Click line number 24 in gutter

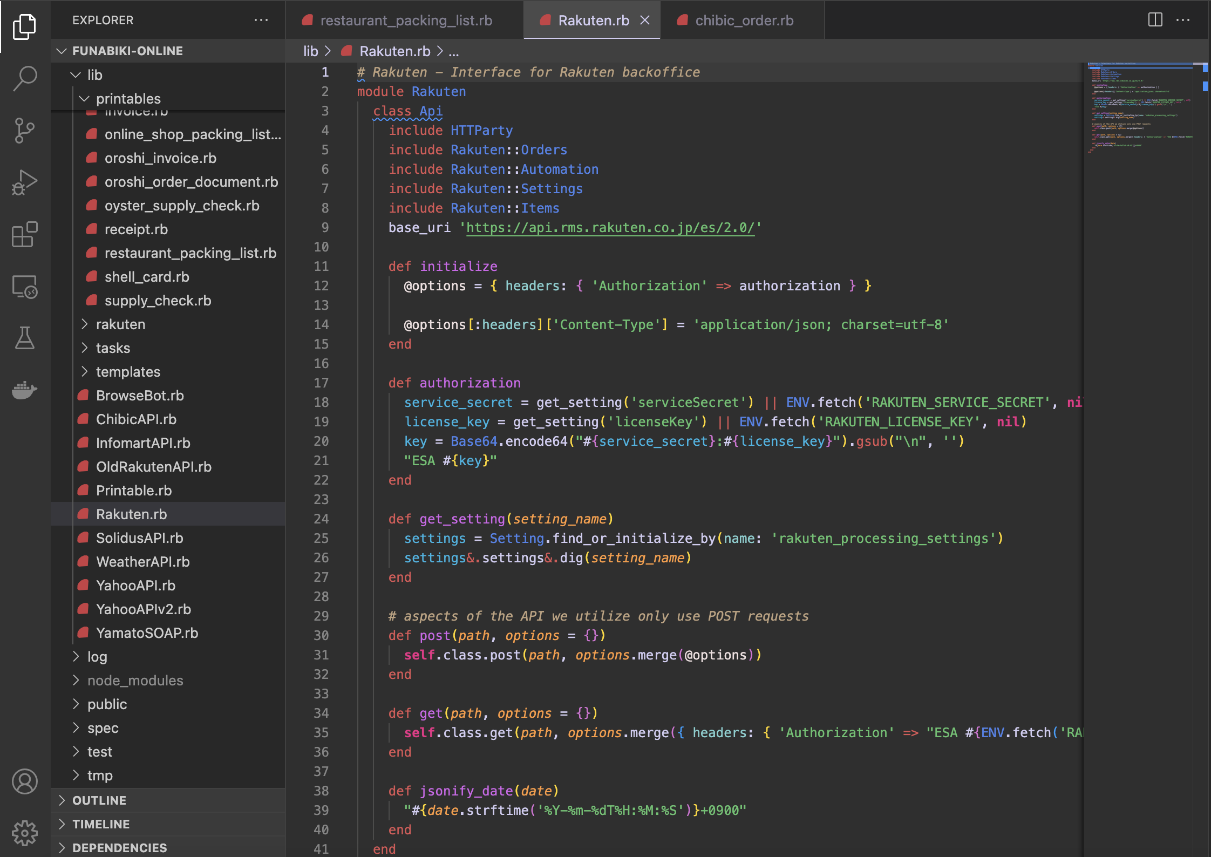tap(321, 519)
